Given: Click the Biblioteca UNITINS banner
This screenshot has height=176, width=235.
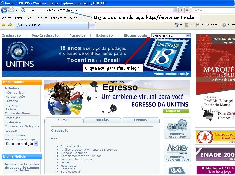Looking at the screenshot, I should click(215, 170).
